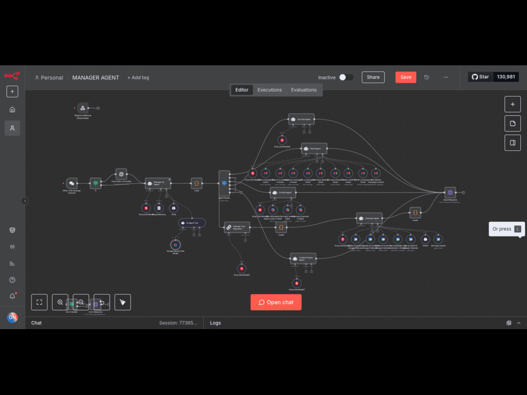
Task: Toggle the side panel icon on the right
Action: coord(513,143)
